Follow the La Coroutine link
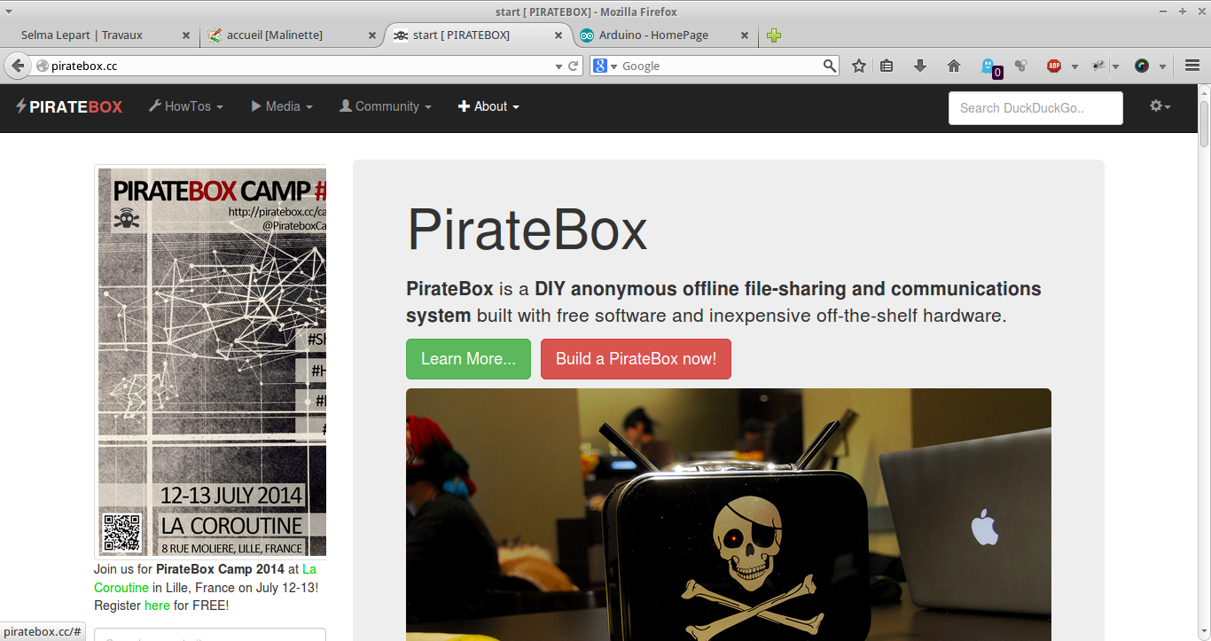This screenshot has height=641, width=1211. point(205,578)
